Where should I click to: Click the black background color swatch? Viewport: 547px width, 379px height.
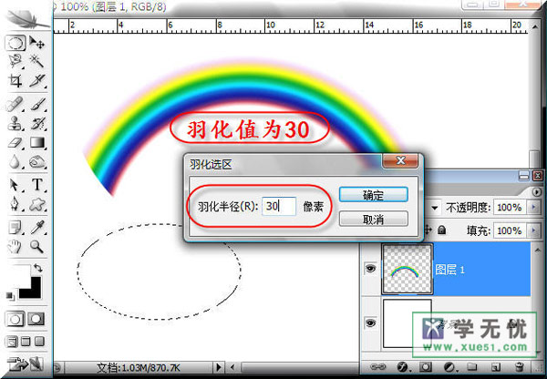click(34, 292)
